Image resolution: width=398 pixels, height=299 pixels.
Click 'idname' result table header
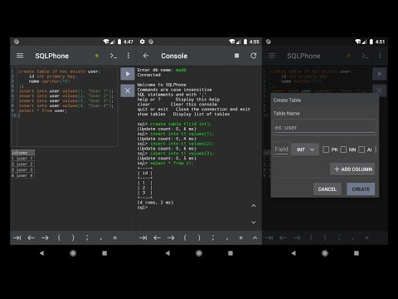[23, 153]
